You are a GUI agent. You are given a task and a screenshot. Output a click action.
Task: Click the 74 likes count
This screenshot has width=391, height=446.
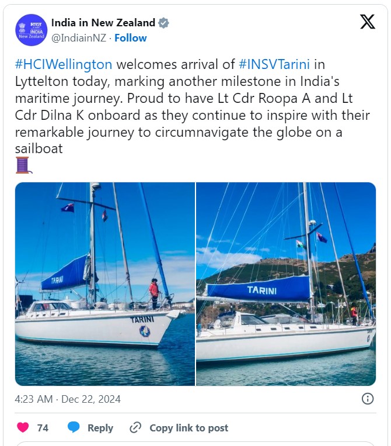[x=43, y=428]
